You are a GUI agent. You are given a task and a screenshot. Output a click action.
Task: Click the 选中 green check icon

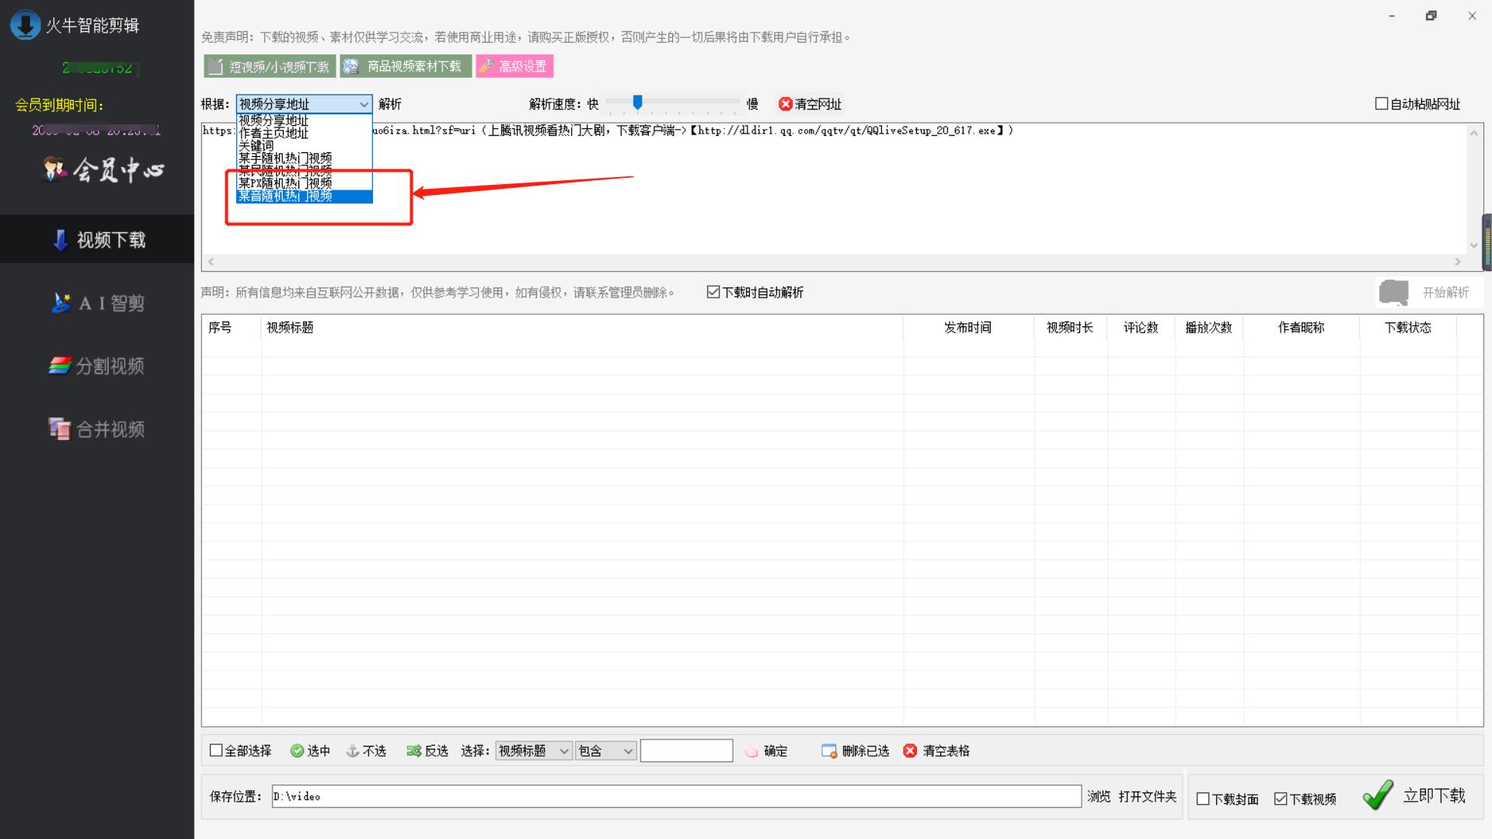tap(297, 751)
